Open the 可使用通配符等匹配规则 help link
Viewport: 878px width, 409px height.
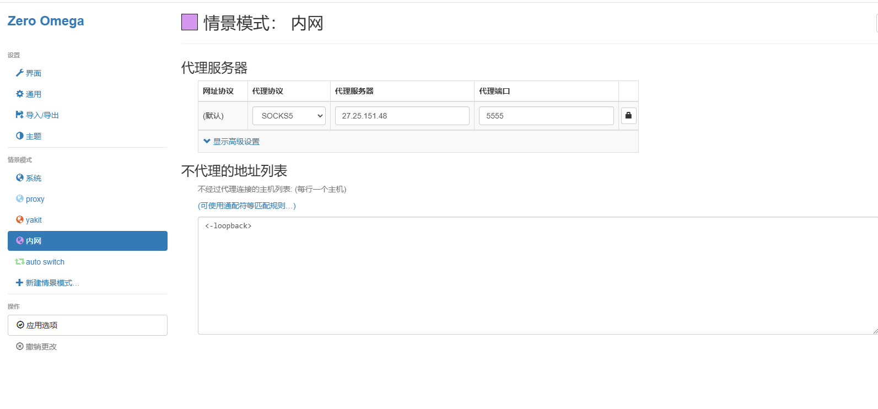coord(246,206)
